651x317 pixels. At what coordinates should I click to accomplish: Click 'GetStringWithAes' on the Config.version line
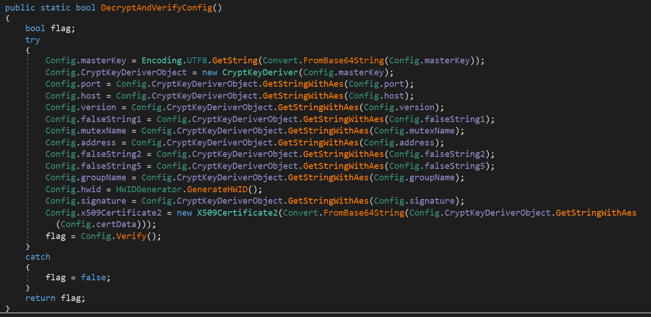[x=318, y=107]
